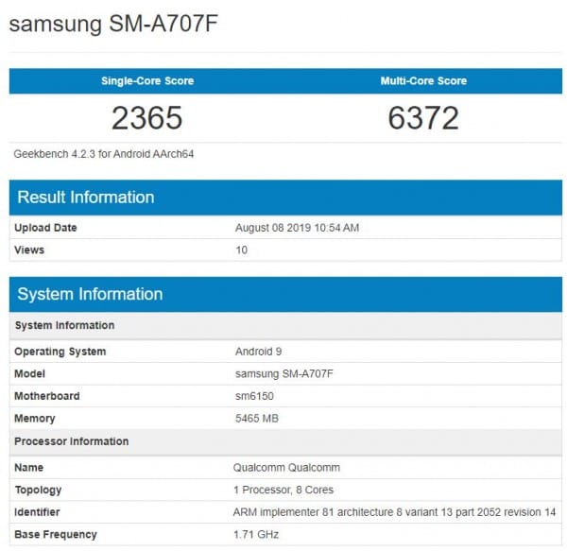Click the Views count value 10
The image size is (567, 551).
pos(240,250)
